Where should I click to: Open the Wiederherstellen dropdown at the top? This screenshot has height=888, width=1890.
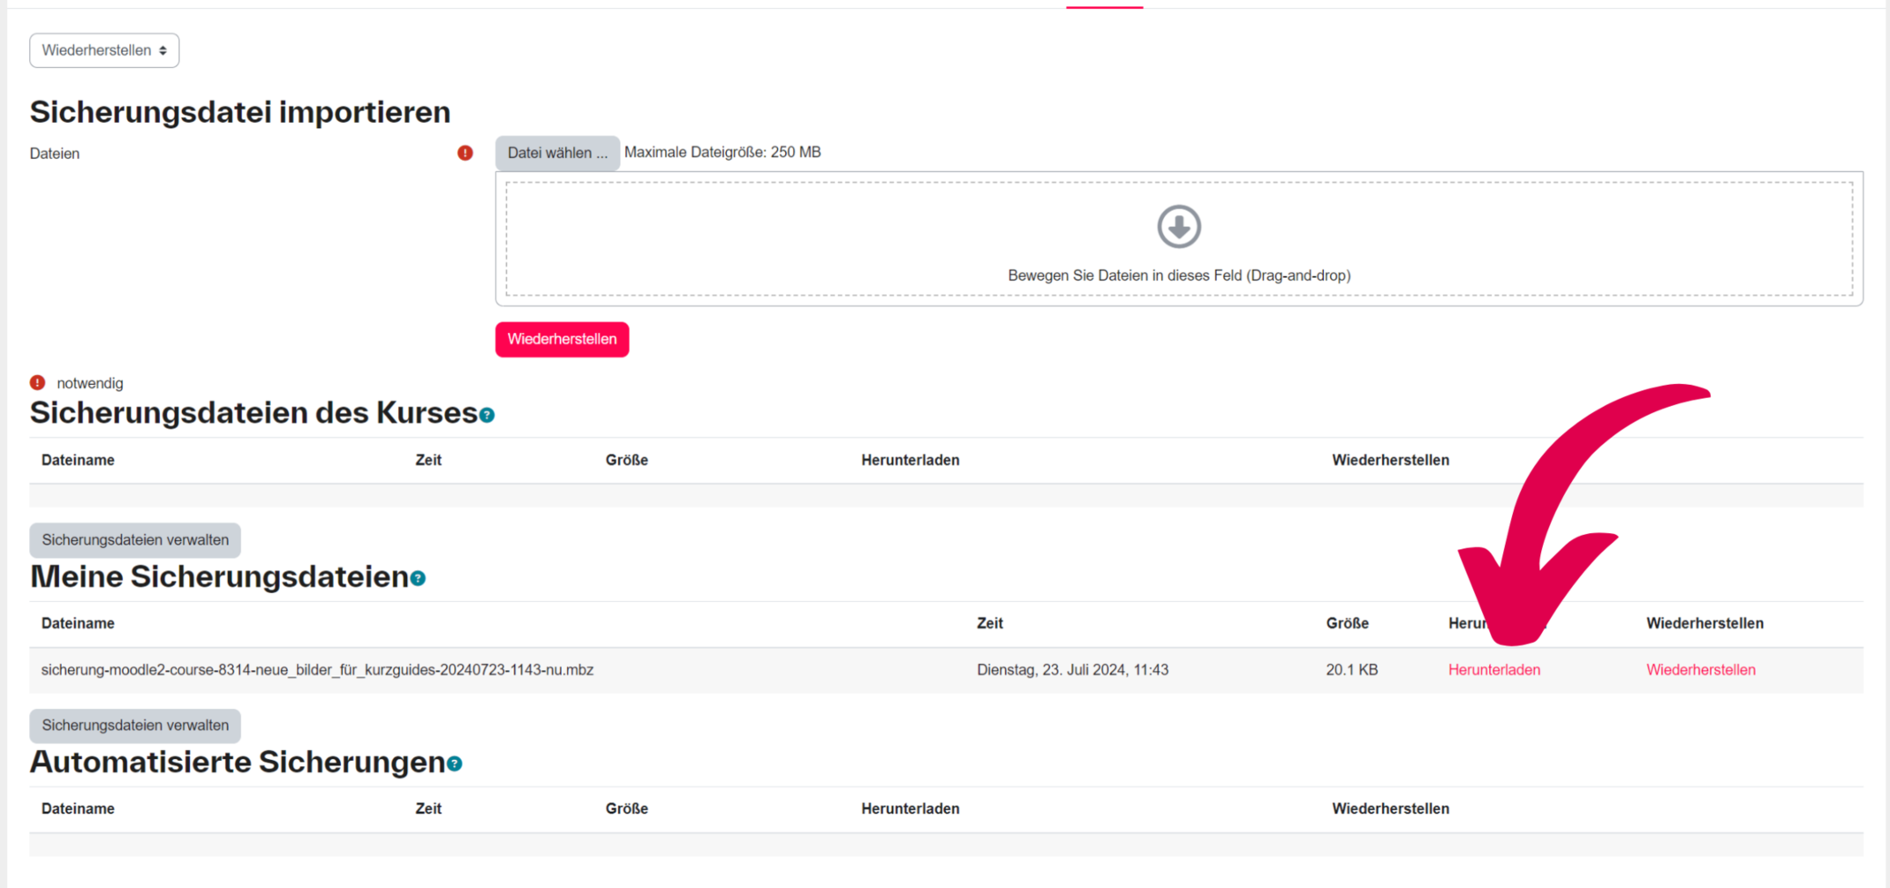[x=104, y=50]
